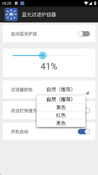Tap the 10:20 clock in status bar
This screenshot has height=175, width=98.
pyautogui.click(x=7, y=3)
